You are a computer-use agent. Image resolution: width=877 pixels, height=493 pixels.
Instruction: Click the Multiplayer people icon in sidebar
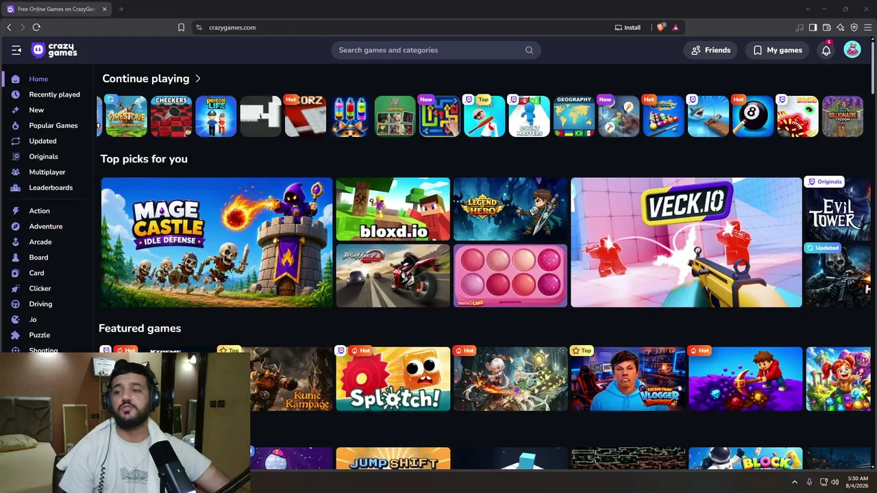[x=16, y=172]
